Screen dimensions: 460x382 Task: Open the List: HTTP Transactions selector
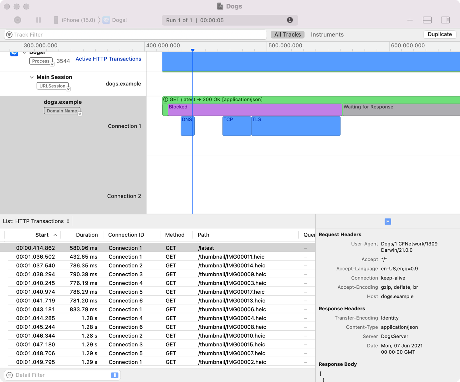pyautogui.click(x=36, y=221)
